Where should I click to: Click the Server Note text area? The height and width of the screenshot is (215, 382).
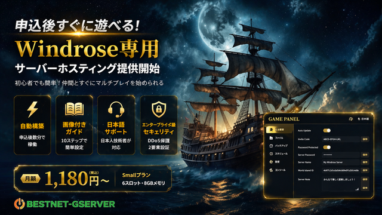coord(341,183)
